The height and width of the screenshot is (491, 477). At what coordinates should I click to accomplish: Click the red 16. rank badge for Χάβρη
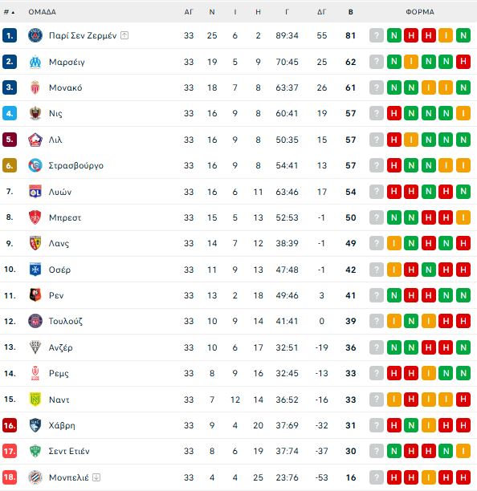click(10, 425)
